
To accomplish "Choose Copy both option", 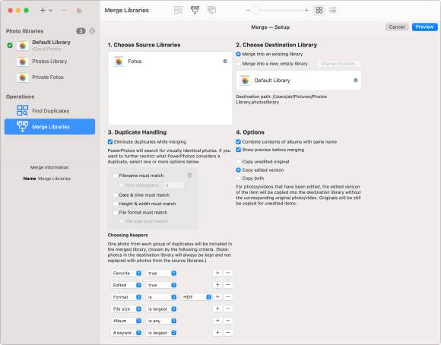I will (239, 179).
